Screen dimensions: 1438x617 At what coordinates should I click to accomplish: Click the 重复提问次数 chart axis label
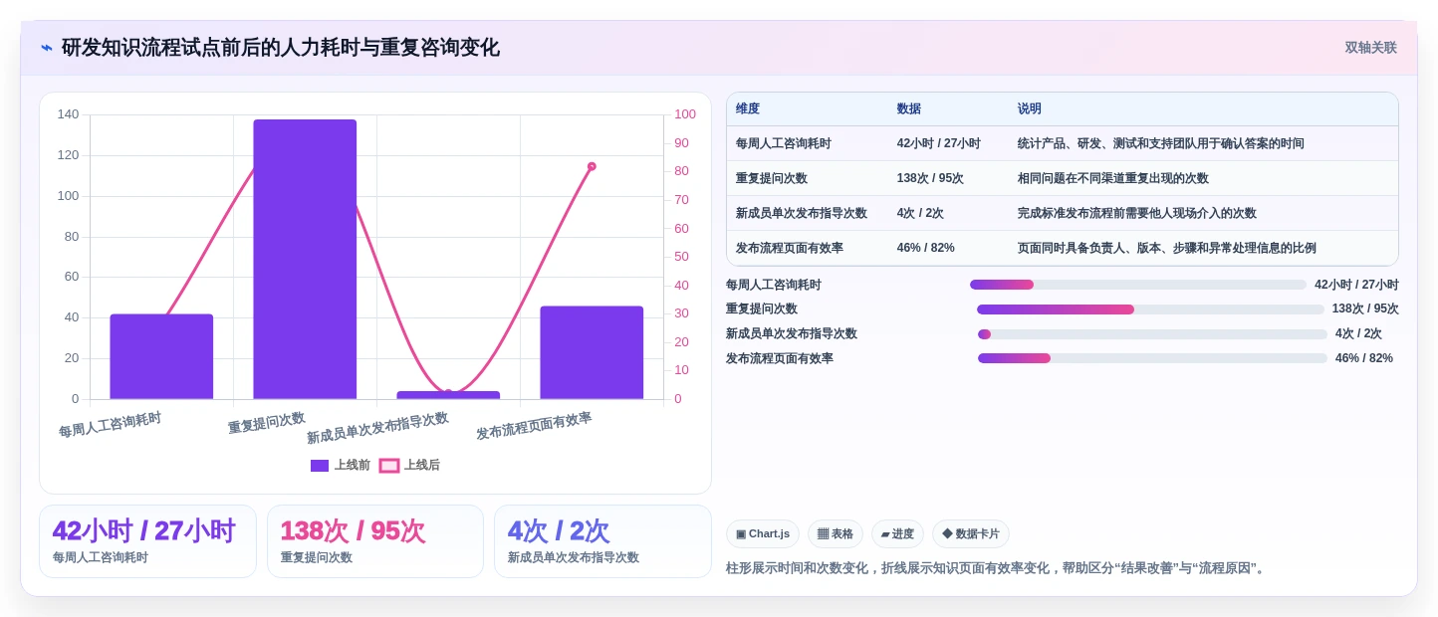tap(266, 422)
